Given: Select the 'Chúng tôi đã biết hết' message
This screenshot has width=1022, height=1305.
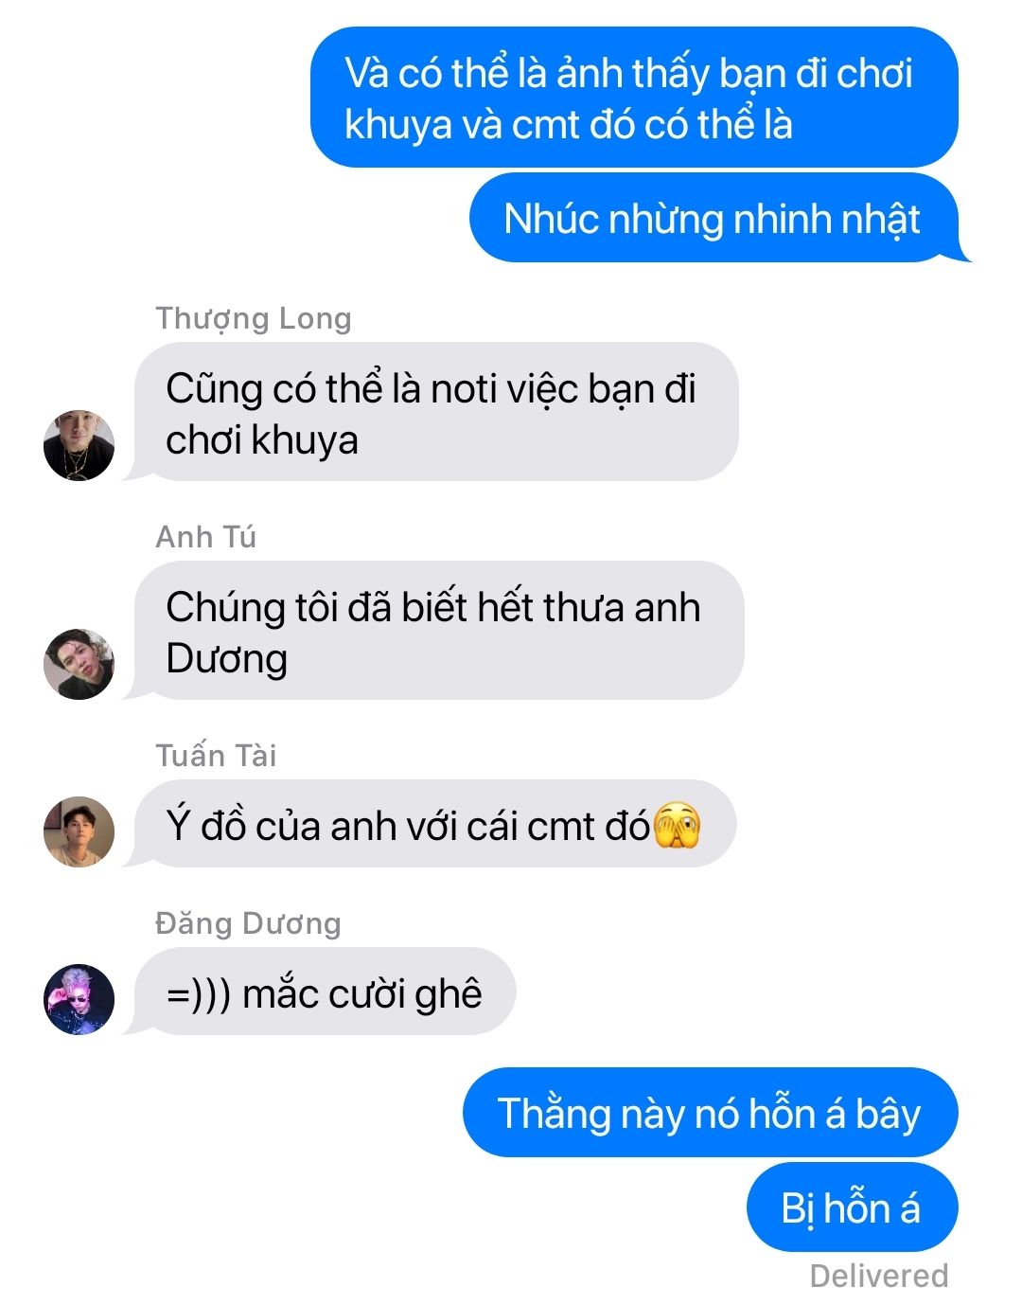Looking at the screenshot, I should point(438,631).
